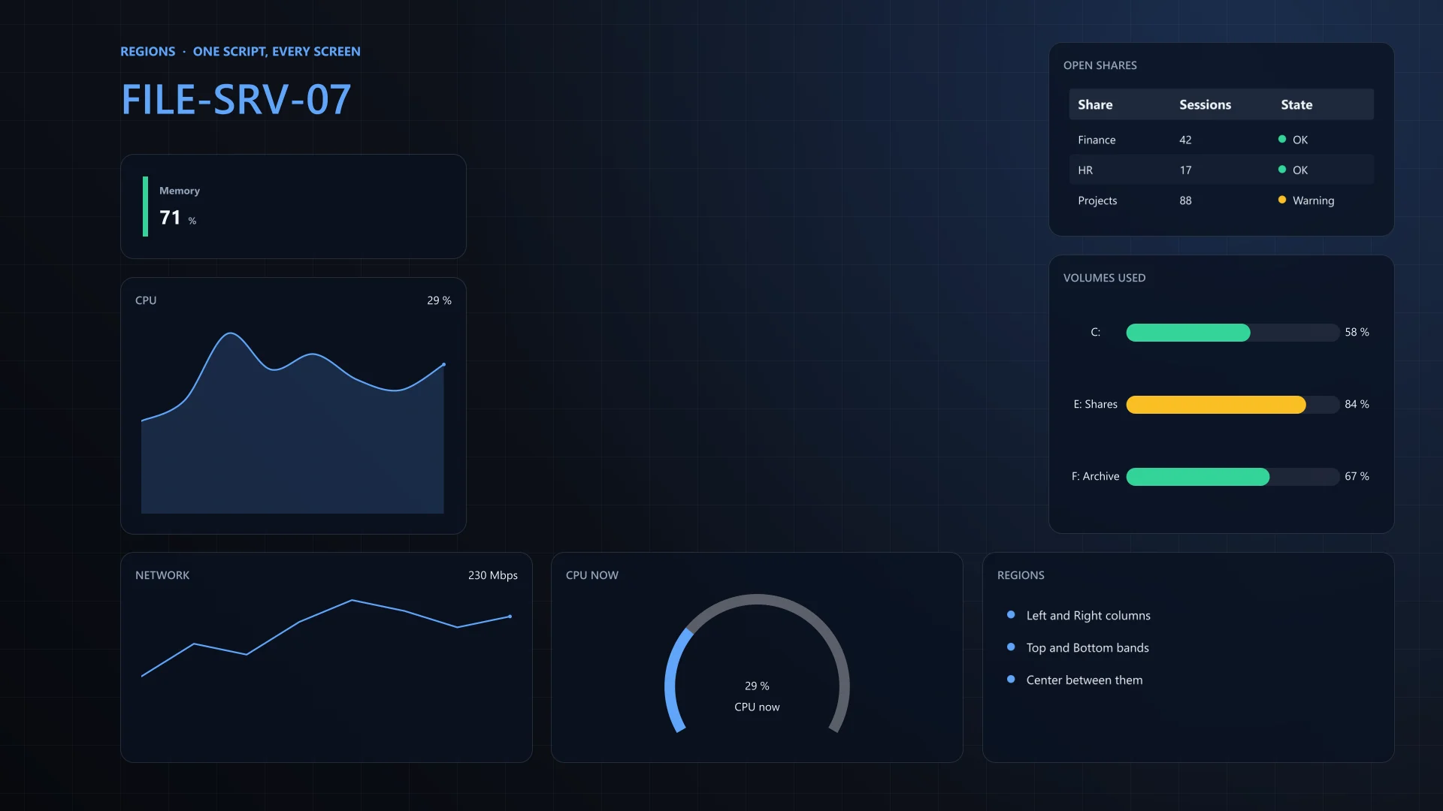Click the NETWORK panel title
1443x811 pixels.
162,575
